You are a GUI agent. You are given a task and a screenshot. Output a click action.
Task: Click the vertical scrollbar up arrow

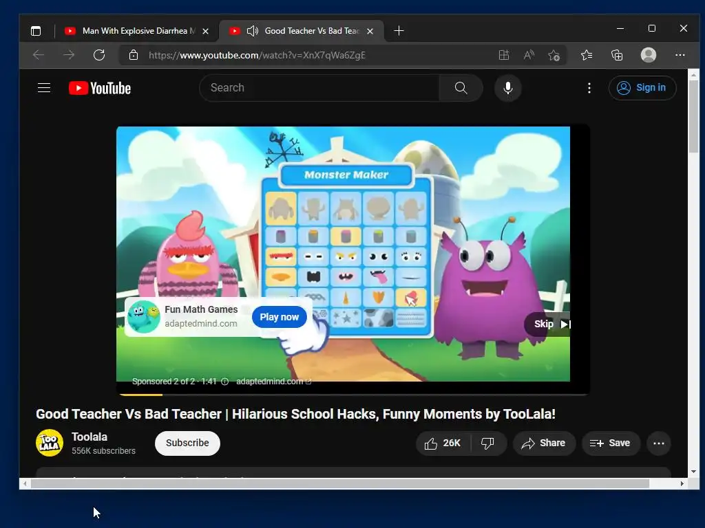coord(694,74)
